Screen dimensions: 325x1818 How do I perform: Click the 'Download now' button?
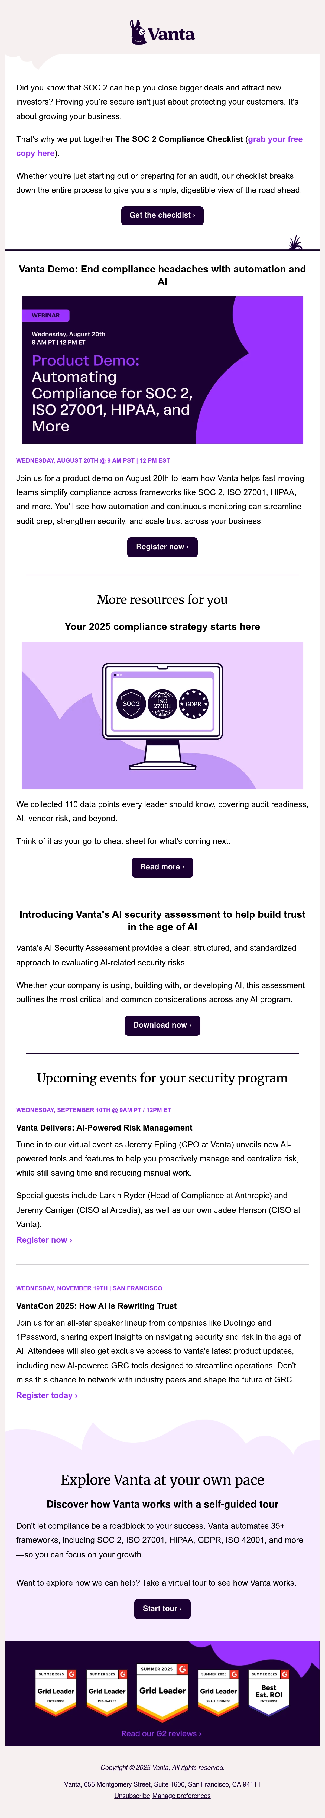(x=162, y=1025)
